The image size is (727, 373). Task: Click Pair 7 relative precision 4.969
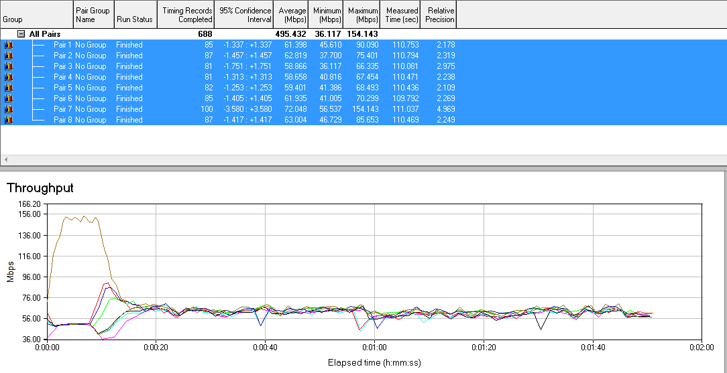pyautogui.click(x=445, y=109)
